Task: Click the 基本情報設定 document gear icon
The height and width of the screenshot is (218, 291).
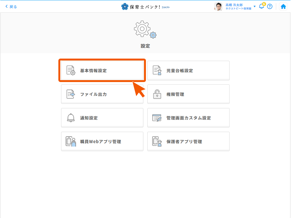Action: click(x=71, y=70)
